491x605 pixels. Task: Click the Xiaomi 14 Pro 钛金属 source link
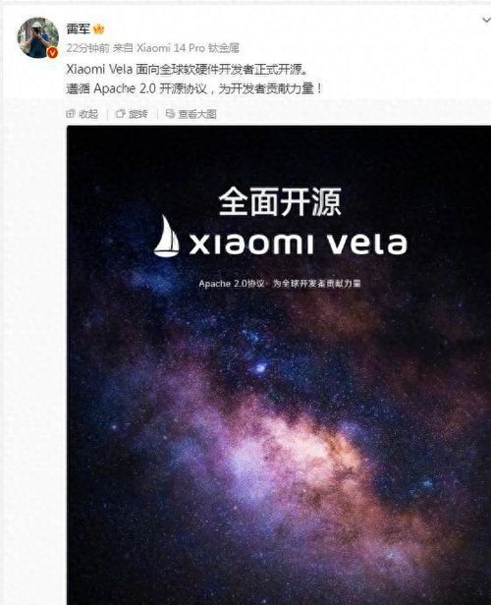(189, 48)
